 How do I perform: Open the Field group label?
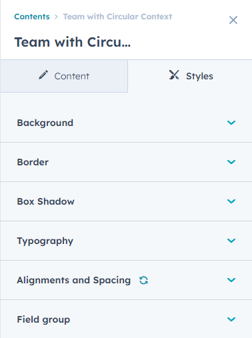tap(43, 320)
